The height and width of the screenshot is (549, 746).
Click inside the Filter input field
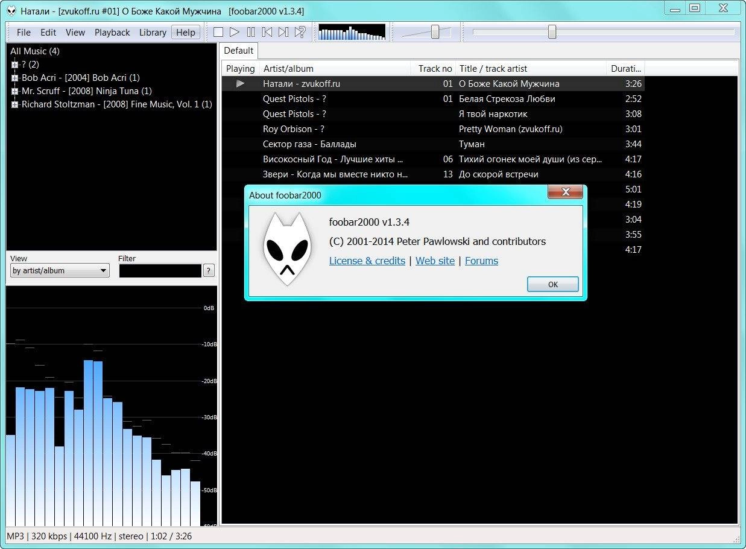(x=160, y=270)
